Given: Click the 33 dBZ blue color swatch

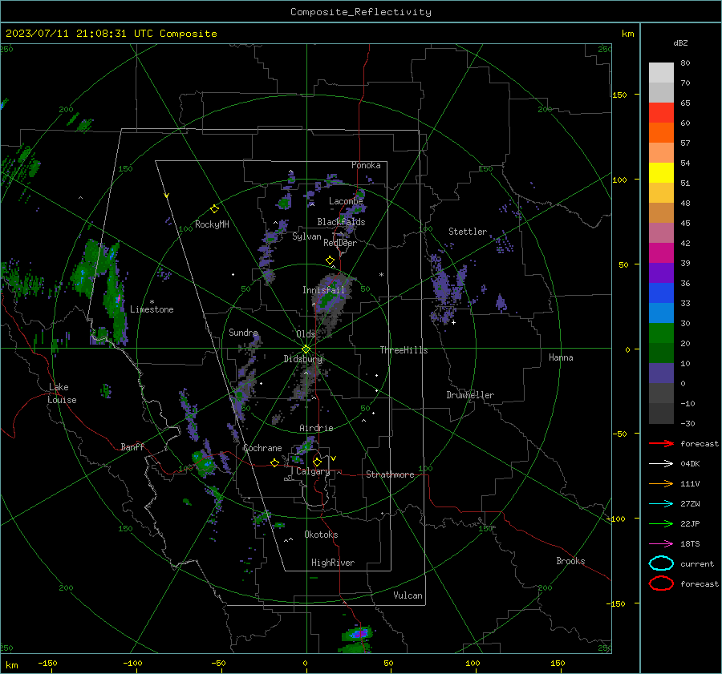Looking at the screenshot, I should (661, 293).
